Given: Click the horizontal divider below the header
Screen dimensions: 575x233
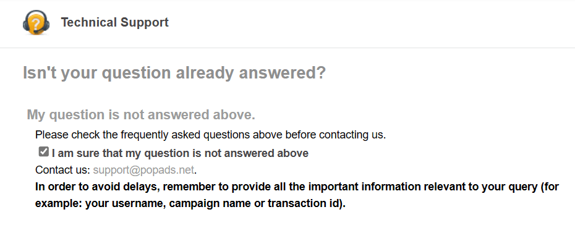Looking at the screenshot, I should coord(287,48).
